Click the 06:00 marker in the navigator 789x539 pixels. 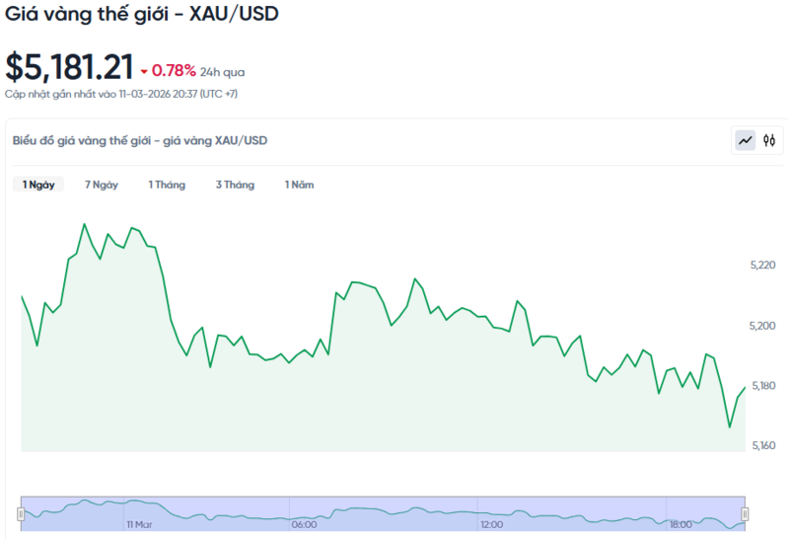point(304,524)
